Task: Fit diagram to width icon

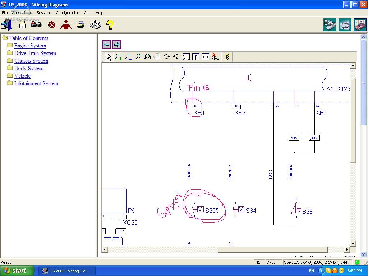Action: [205, 57]
